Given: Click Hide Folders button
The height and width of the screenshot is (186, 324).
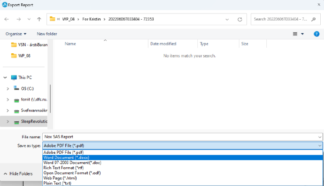Looking at the screenshot, I should click(x=18, y=174).
